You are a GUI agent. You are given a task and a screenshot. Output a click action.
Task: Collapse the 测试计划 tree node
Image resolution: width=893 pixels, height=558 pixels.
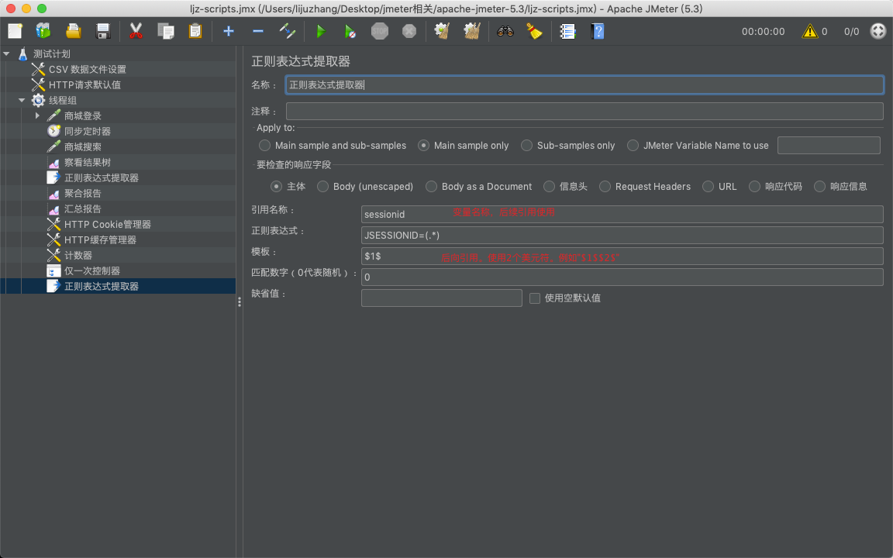pyautogui.click(x=6, y=53)
